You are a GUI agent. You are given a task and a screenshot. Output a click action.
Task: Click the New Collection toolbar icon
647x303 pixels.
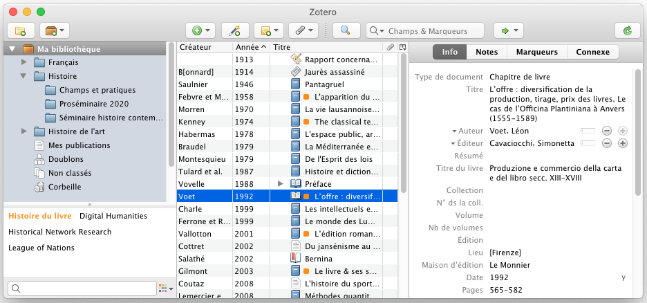(x=20, y=30)
